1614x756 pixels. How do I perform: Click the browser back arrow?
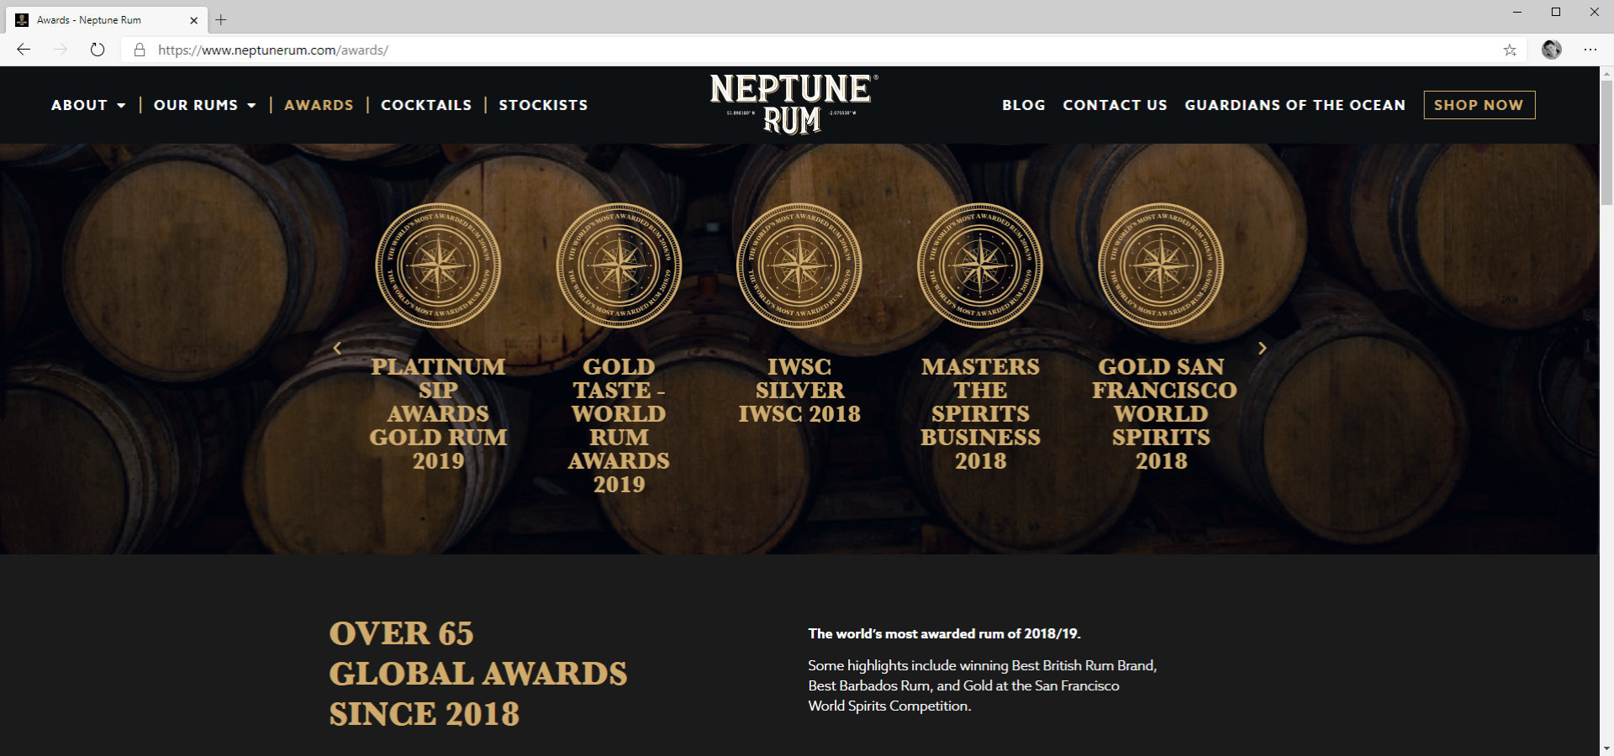[x=24, y=50]
